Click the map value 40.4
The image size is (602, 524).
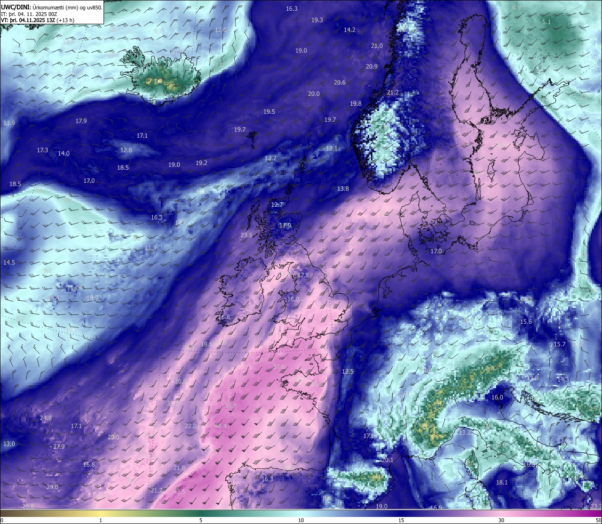point(221,426)
